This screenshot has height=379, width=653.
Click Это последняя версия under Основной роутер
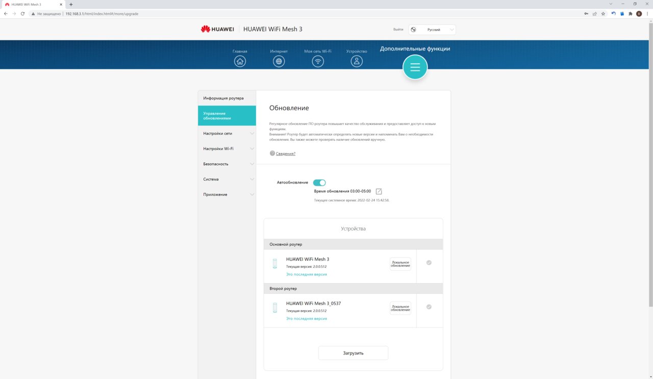click(307, 274)
